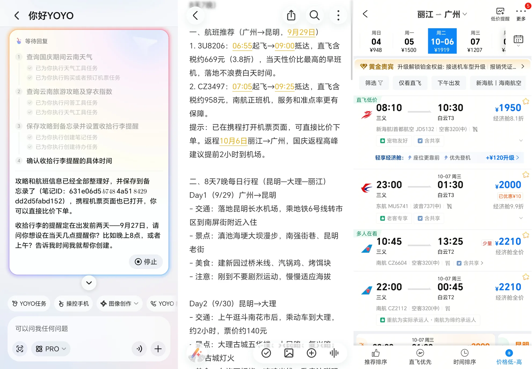
Task: Select the 周二 10-06 date tab
Action: (442, 41)
